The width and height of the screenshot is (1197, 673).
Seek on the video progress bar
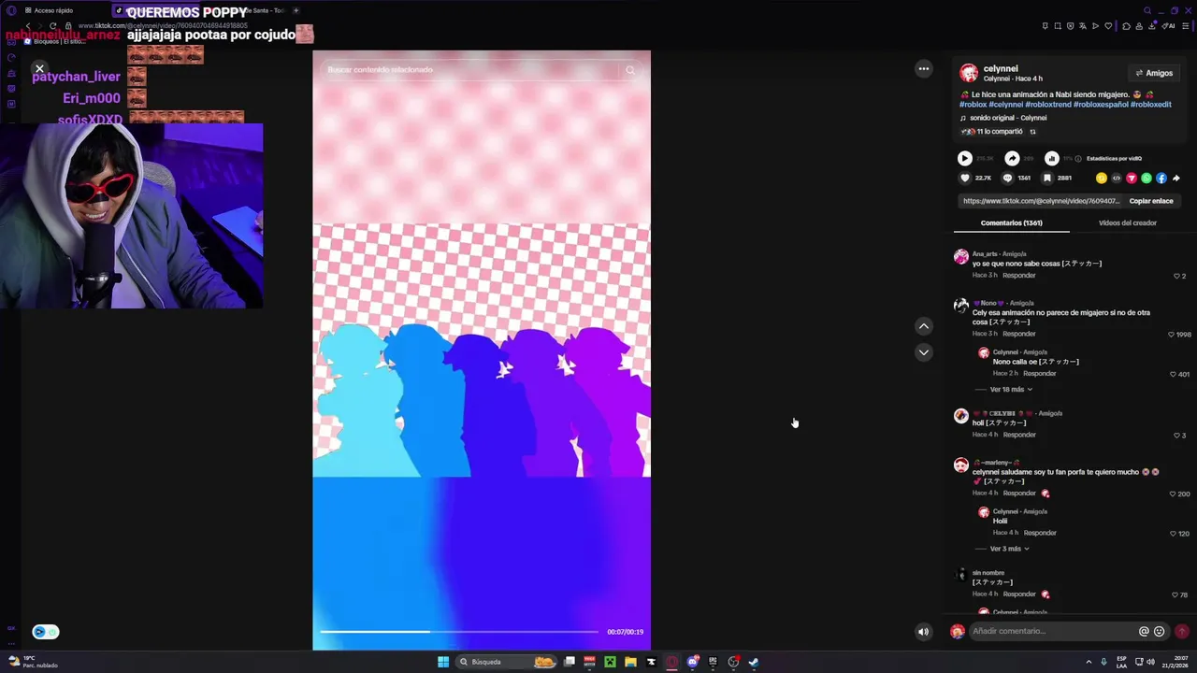(459, 632)
